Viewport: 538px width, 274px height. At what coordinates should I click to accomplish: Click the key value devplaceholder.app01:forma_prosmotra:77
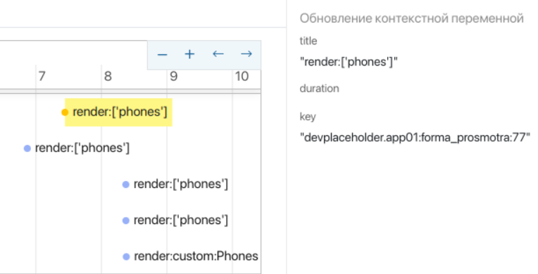[415, 137]
